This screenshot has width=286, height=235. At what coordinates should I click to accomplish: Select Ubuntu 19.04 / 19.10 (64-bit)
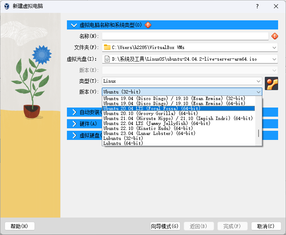179,103
